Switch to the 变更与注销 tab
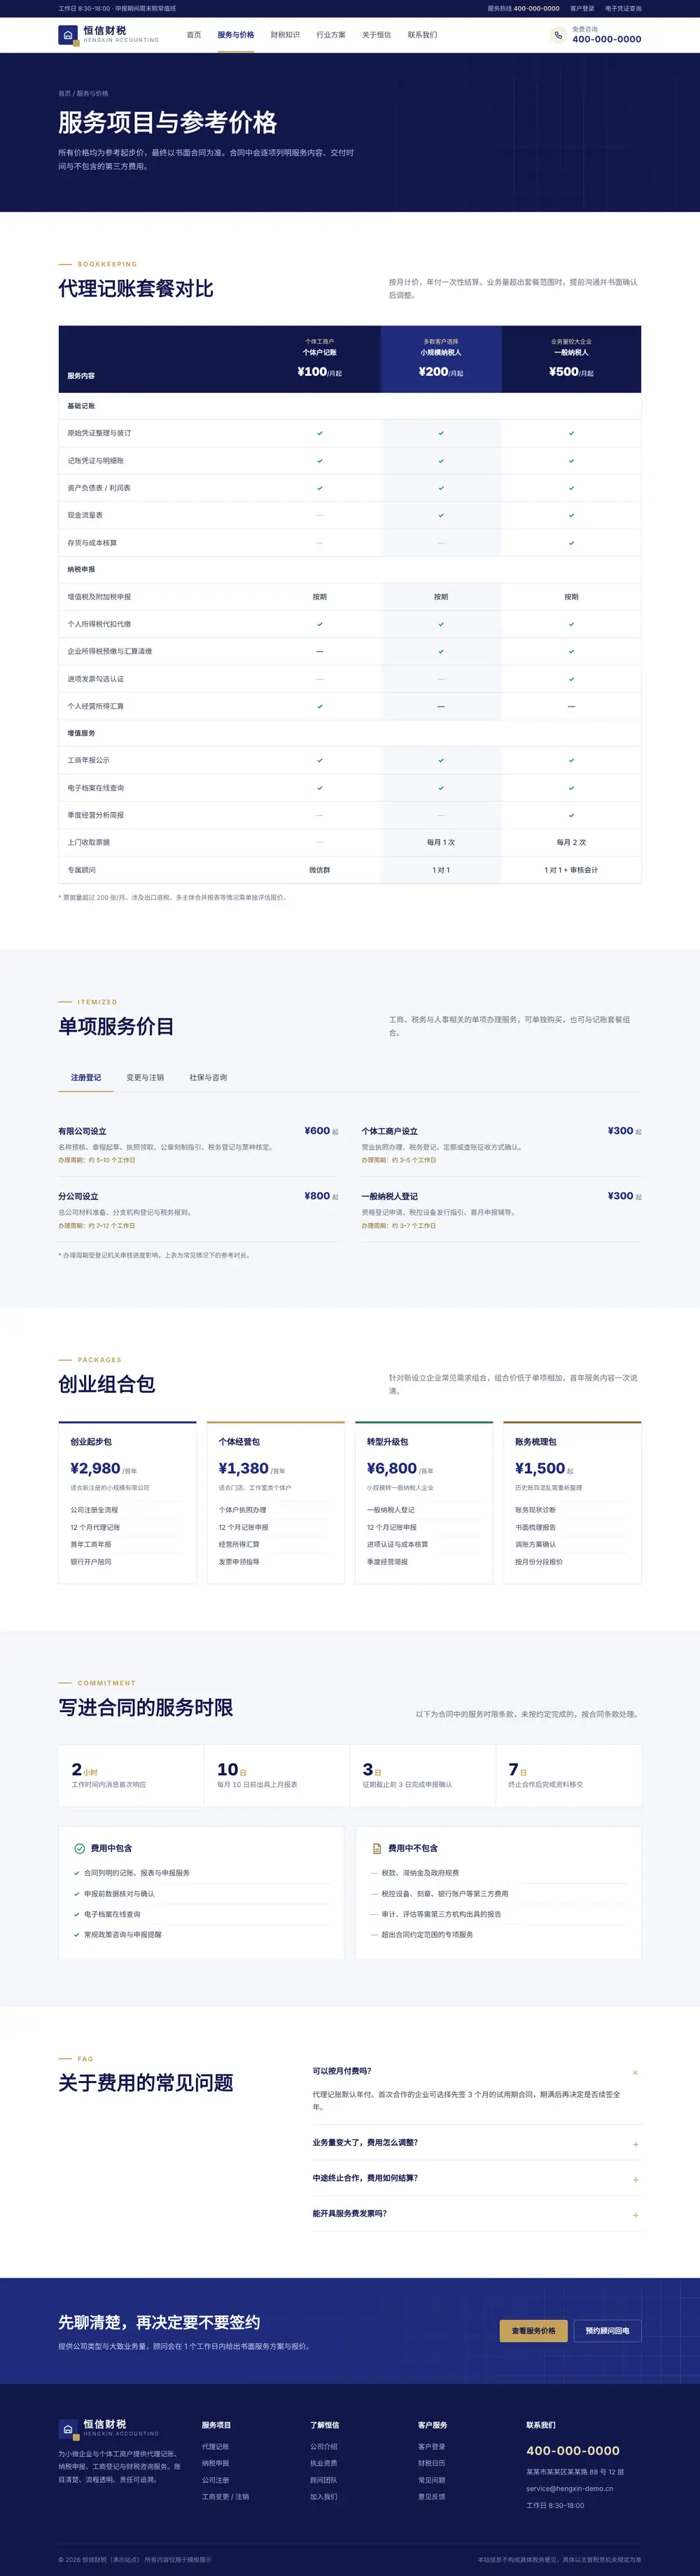The image size is (700, 2576). (145, 1078)
